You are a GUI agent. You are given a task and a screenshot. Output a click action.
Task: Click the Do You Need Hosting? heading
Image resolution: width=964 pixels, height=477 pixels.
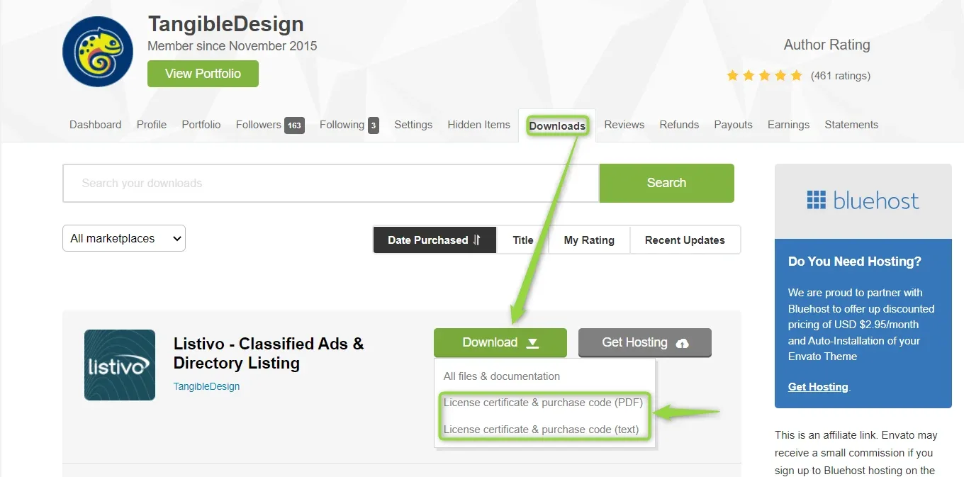pyautogui.click(x=855, y=262)
